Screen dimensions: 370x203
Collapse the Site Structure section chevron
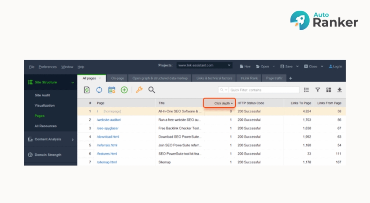point(73,83)
